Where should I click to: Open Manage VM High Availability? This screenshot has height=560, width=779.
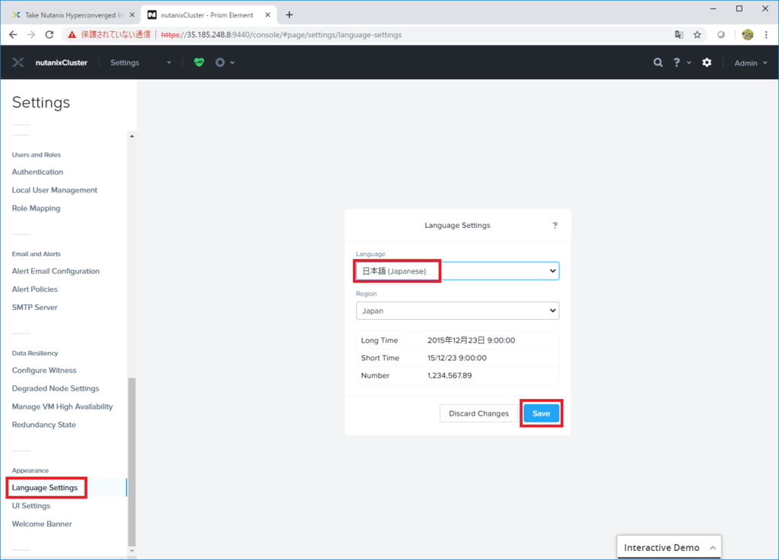point(62,407)
